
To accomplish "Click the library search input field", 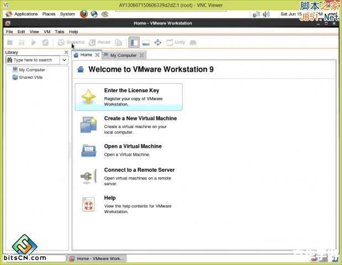I will tap(34, 60).
